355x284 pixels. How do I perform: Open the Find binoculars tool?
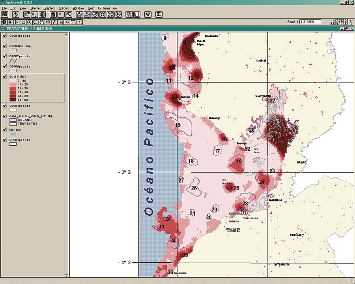52,15
